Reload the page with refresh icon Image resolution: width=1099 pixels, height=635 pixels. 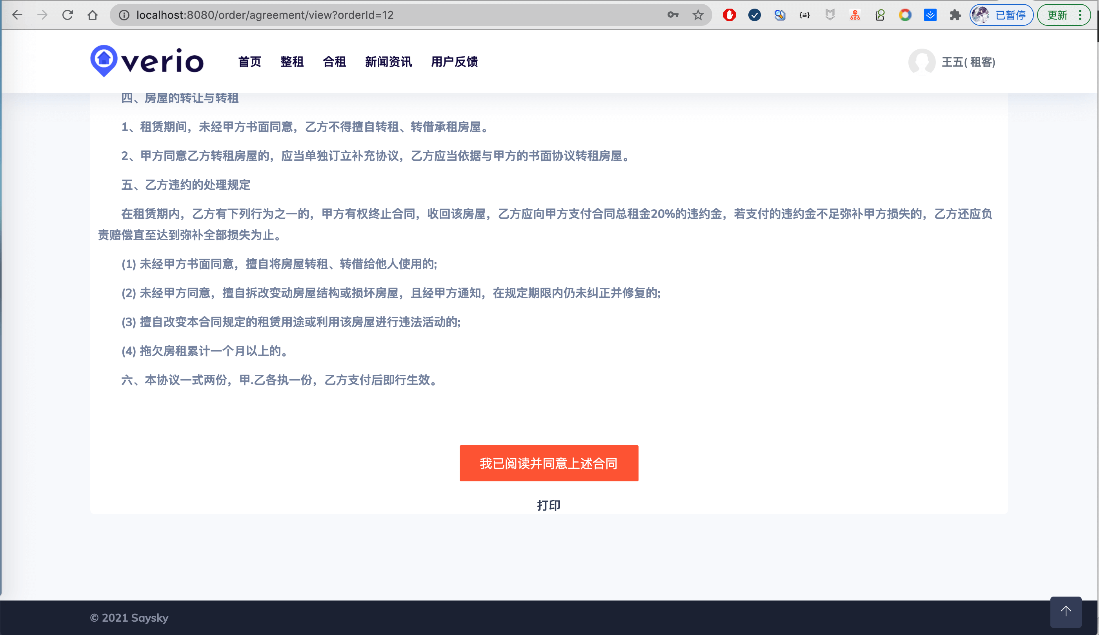[x=67, y=15]
